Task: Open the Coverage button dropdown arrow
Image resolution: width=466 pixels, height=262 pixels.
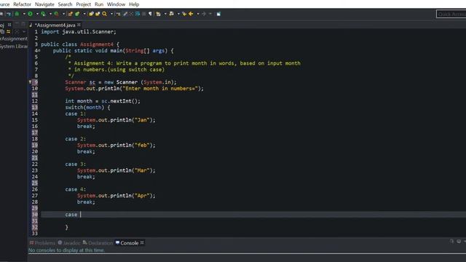Action: [50, 14]
